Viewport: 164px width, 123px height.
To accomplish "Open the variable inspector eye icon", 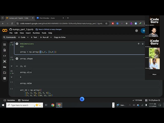I will click(x=5, y=61).
